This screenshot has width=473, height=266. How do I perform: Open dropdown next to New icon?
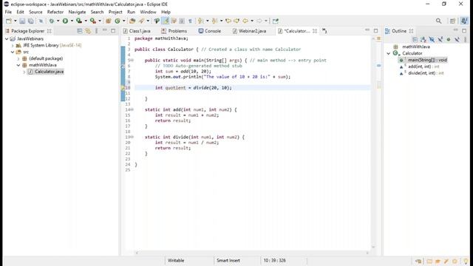pyautogui.click(x=15, y=21)
